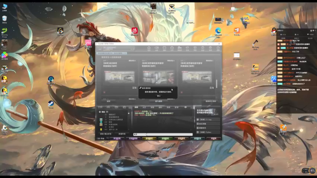The height and width of the screenshot is (178, 317).
Task: Click the Elites entry in right list
Action: 208,120
